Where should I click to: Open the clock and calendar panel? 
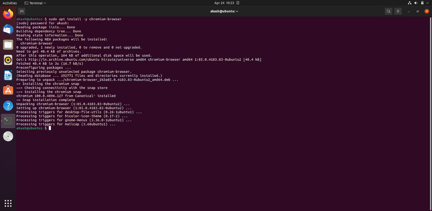(224, 3)
